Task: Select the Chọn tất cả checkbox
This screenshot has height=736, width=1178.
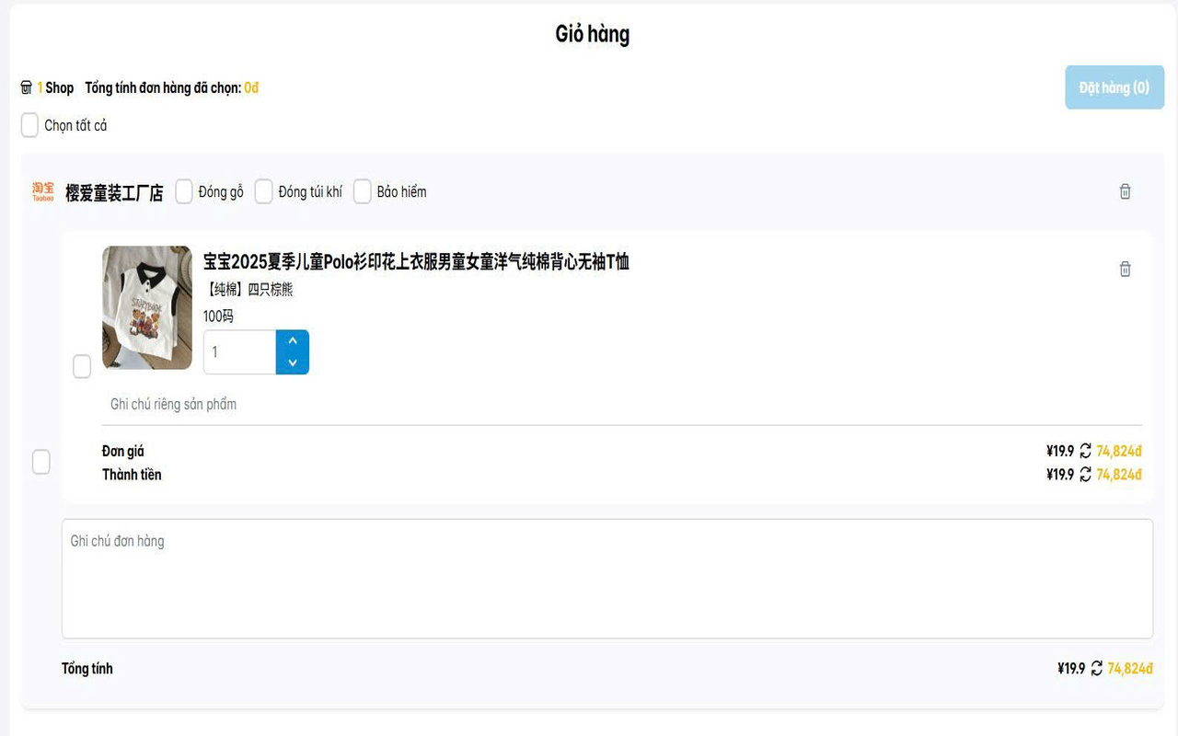Action: [29, 125]
